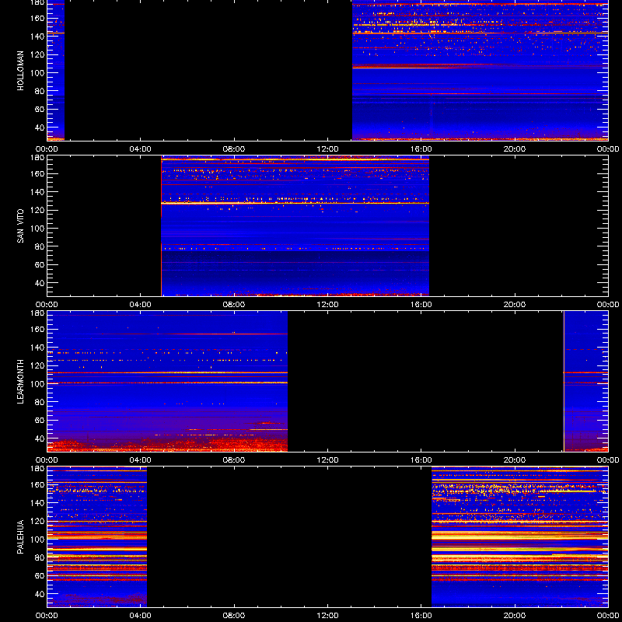Screen dimensions: 622x622
Task: Pick the 180 frequency tick on San Vito axis
Action: tap(38, 158)
